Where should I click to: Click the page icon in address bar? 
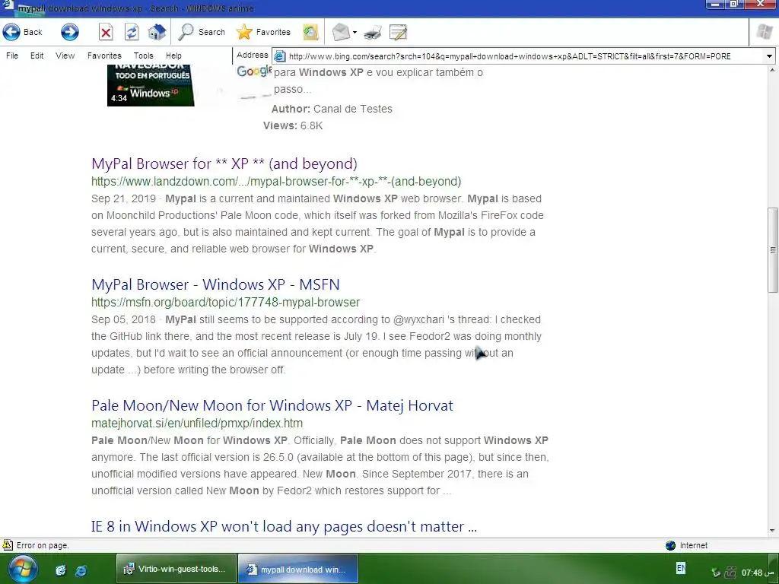(280, 56)
